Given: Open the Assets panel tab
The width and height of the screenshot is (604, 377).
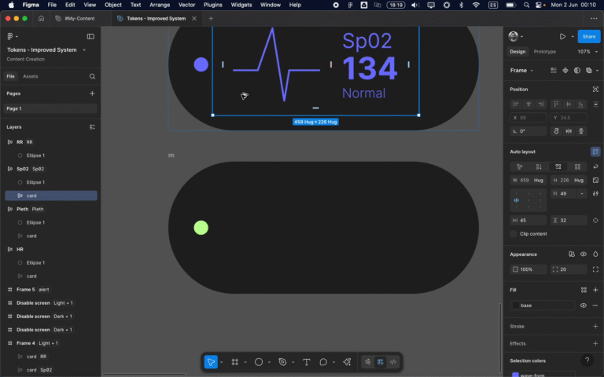Looking at the screenshot, I should click(30, 76).
